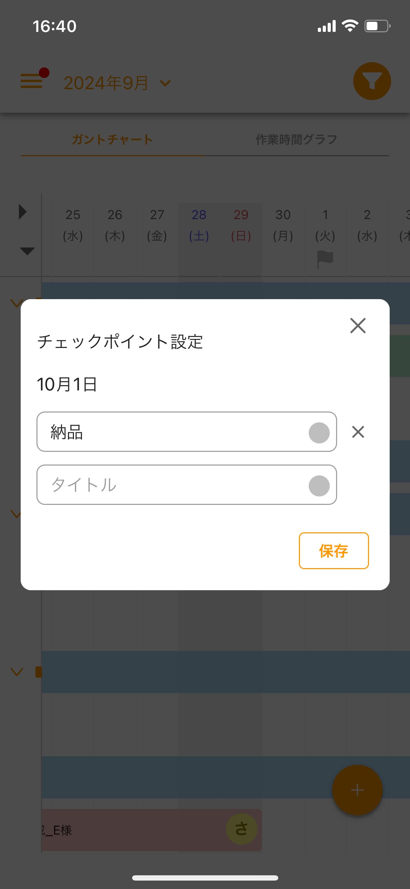
Task: Clear the 納品 checkpoint with the X icon
Action: click(x=358, y=432)
